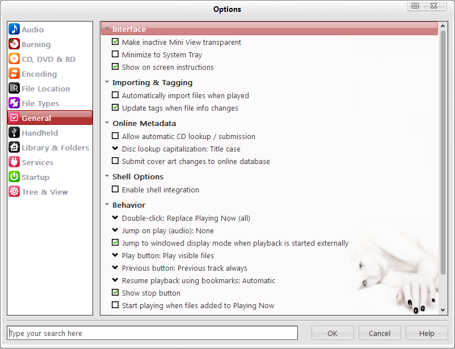Viewport: 455px width, 349px height.
Task: Uncheck Show stop button
Action: [x=115, y=293]
